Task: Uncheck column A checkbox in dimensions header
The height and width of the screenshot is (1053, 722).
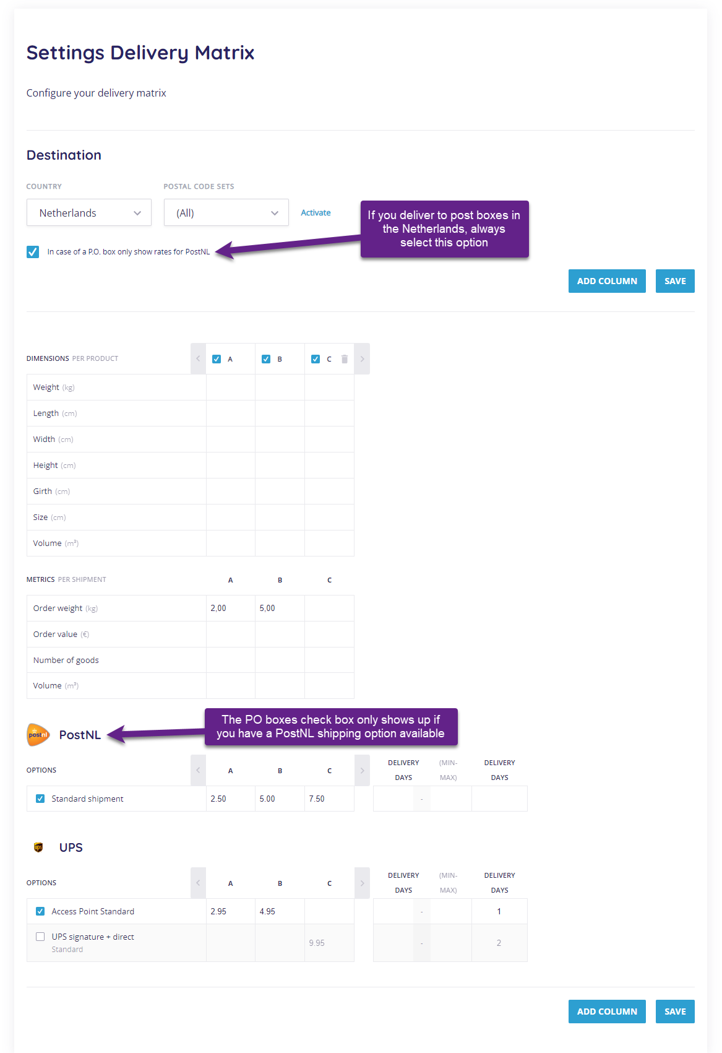Action: point(217,359)
